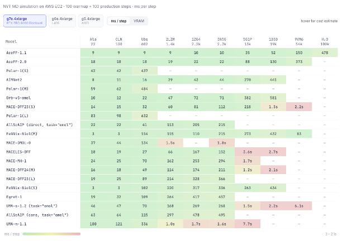Click the Model column header

[x=11, y=42]
